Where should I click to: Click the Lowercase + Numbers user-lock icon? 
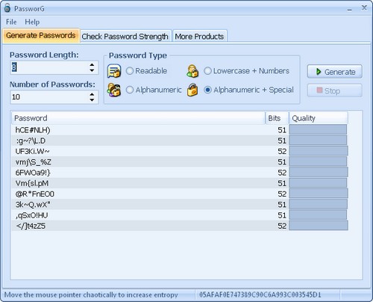(x=192, y=71)
